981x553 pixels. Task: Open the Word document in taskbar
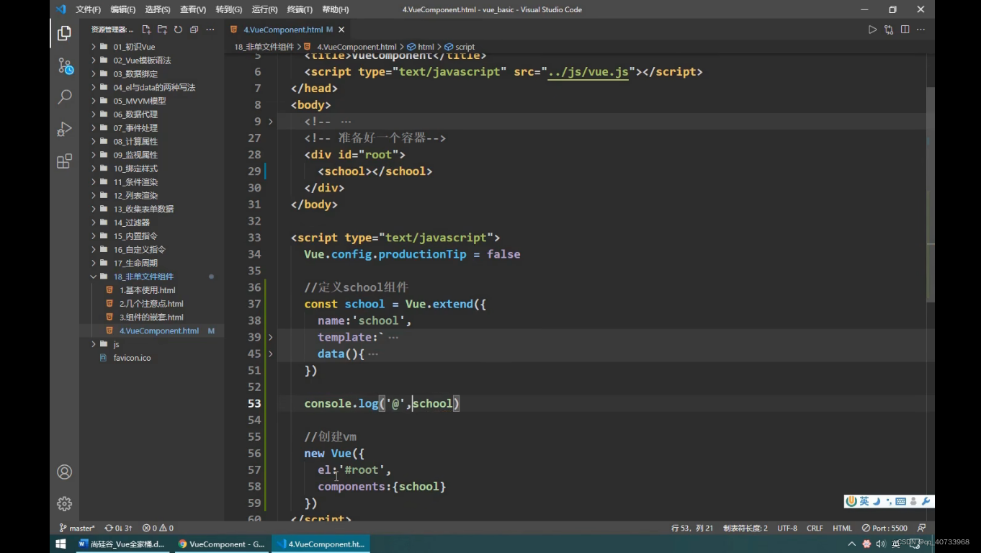(x=122, y=544)
